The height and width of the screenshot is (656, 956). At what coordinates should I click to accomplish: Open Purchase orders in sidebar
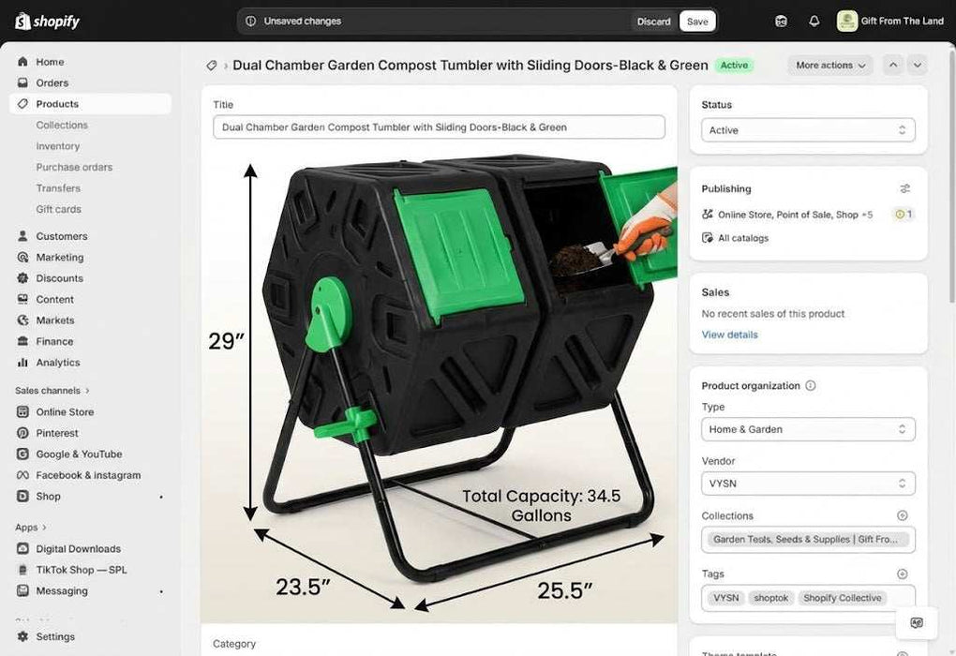(74, 167)
